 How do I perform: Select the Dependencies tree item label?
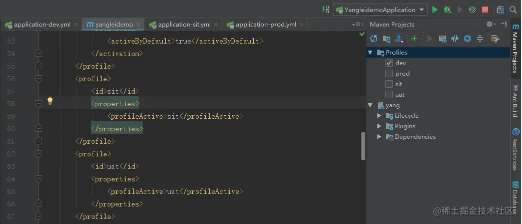(x=415, y=137)
